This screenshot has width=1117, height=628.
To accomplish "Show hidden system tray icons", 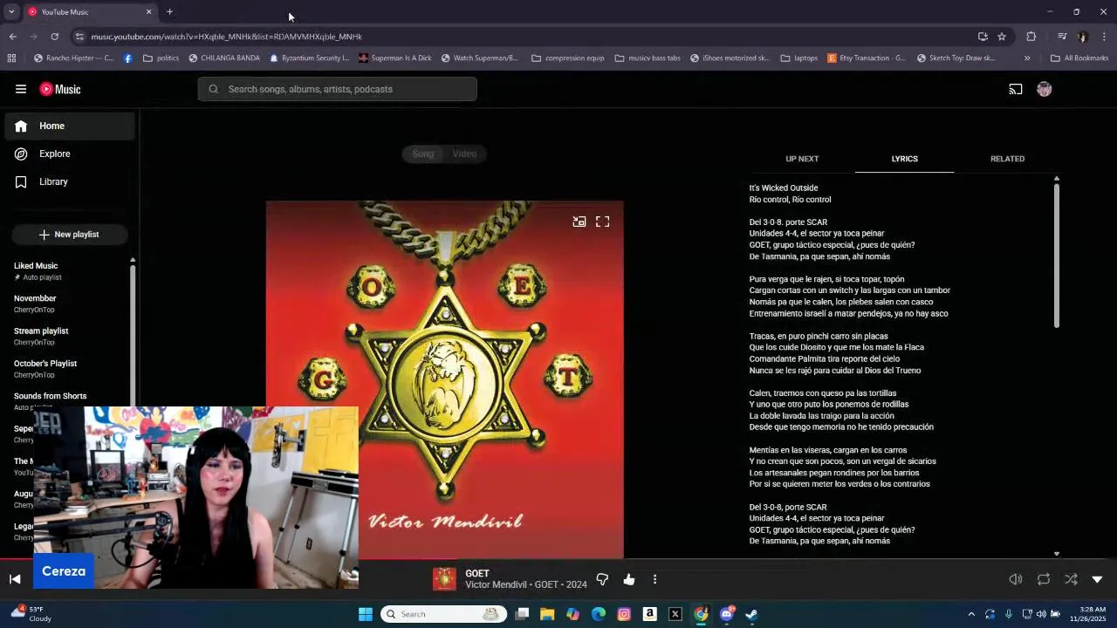I will 971,614.
